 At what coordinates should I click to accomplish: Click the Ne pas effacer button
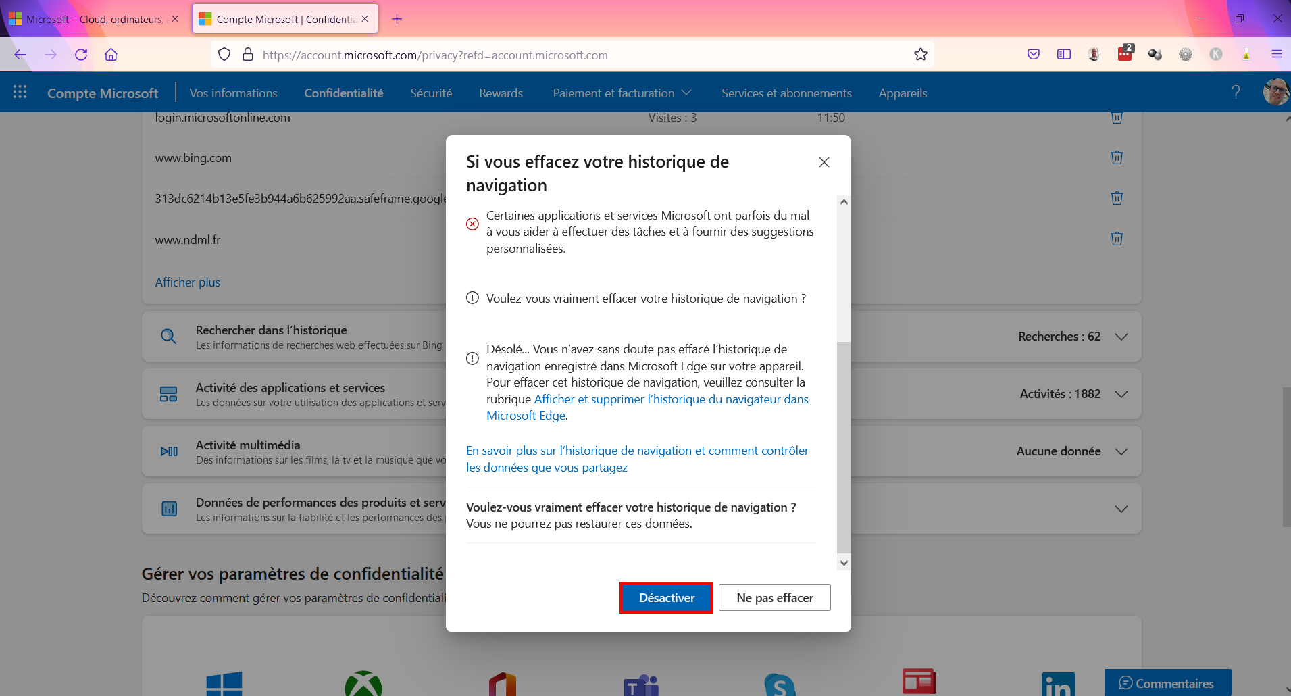tap(775, 598)
